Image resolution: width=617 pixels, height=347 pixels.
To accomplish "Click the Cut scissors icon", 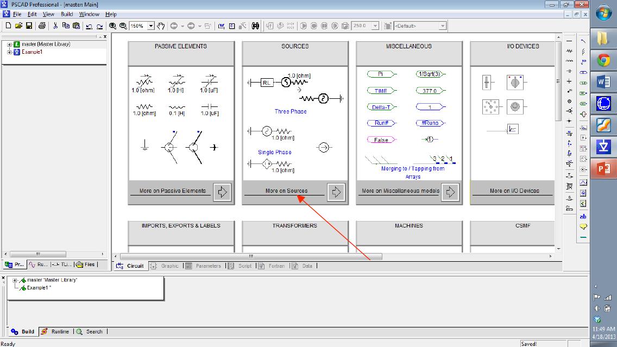I will [x=55, y=26].
